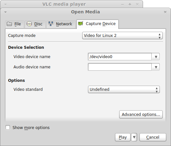Click the Audio device name text field
The image size is (171, 146).
pyautogui.click(x=120, y=67)
